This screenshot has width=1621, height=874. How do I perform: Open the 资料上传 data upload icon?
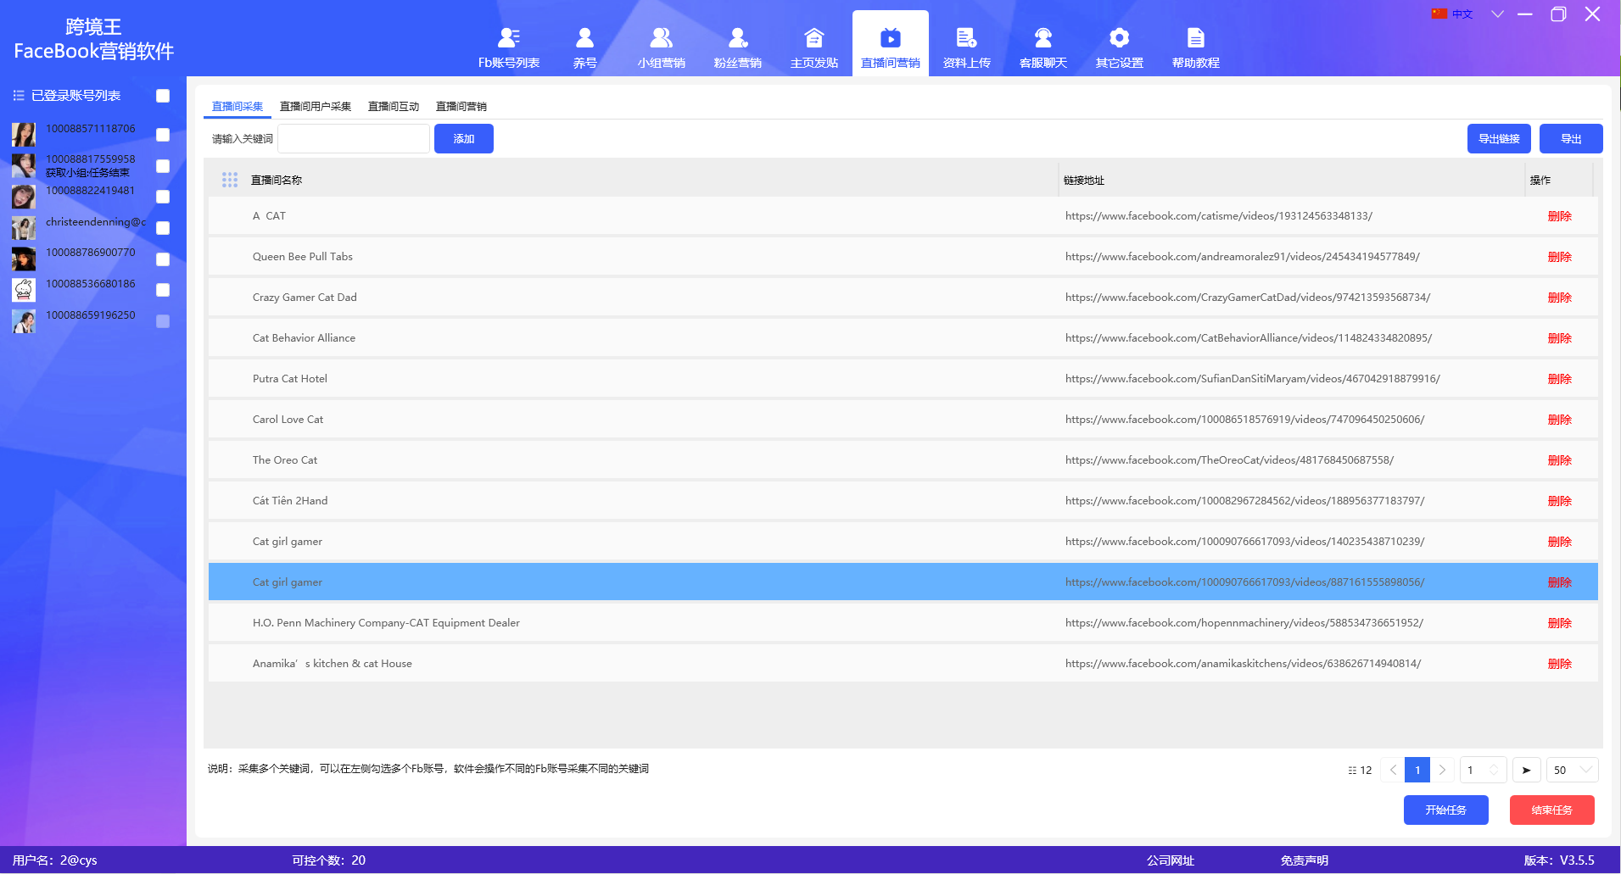click(x=966, y=38)
